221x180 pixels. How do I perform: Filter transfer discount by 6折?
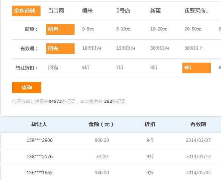pos(86,68)
